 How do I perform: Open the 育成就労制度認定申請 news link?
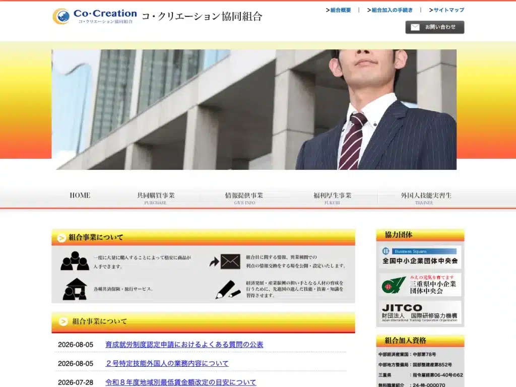[x=184, y=345]
